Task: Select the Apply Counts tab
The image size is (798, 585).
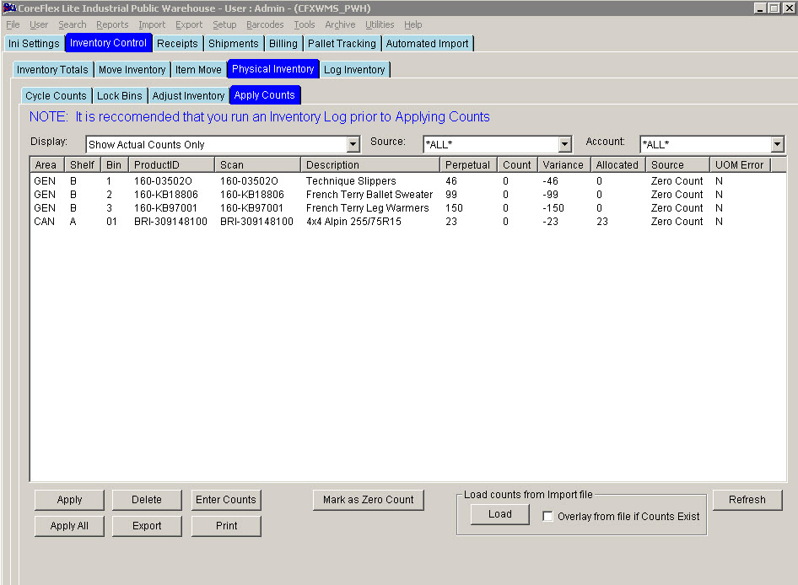Action: (265, 95)
